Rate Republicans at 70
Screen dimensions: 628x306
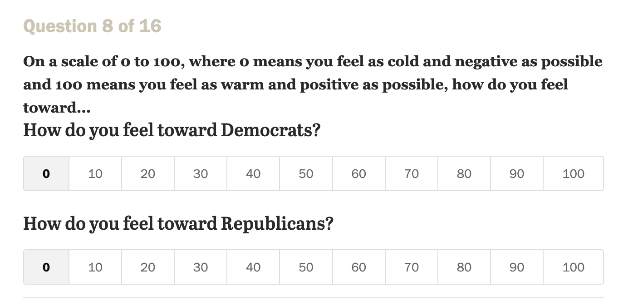(x=412, y=267)
